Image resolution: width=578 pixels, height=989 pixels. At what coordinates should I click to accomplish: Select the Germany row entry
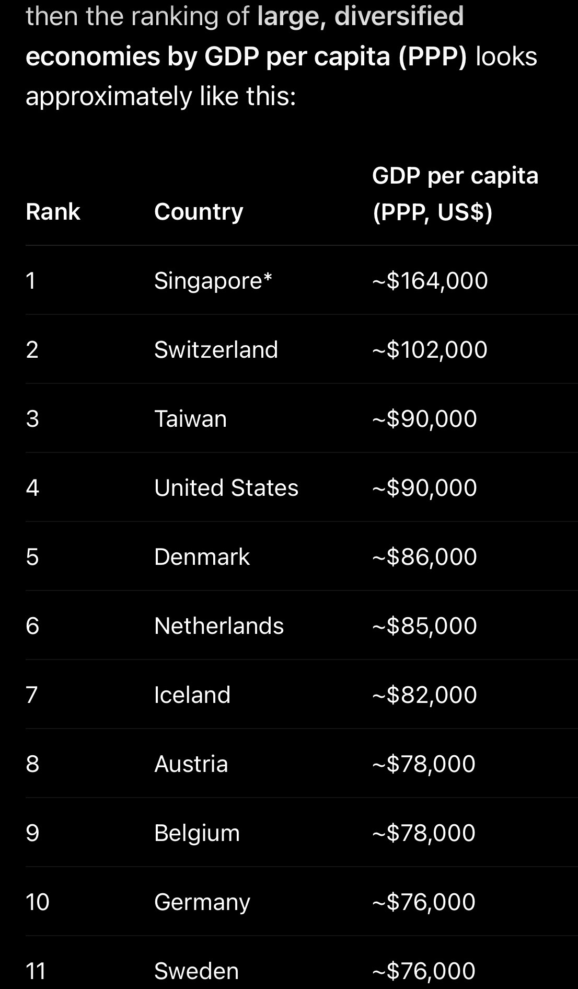point(202,902)
